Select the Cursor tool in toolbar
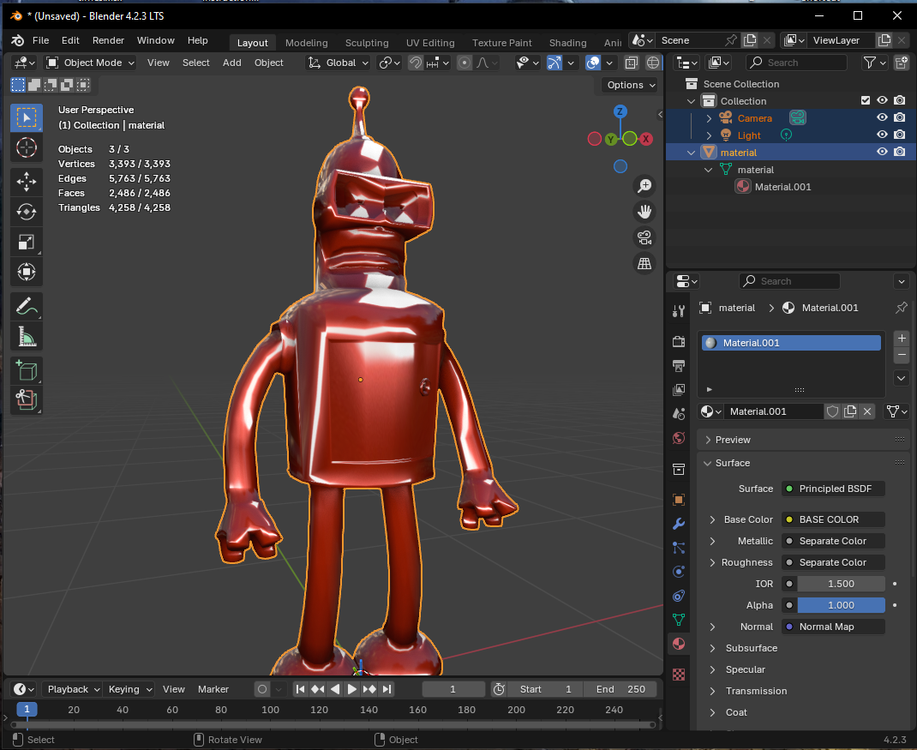The width and height of the screenshot is (917, 750). tap(27, 147)
